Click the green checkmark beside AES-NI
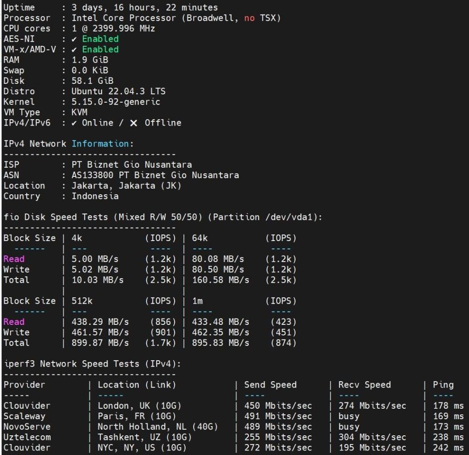This screenshot has width=469, height=455. coord(74,39)
